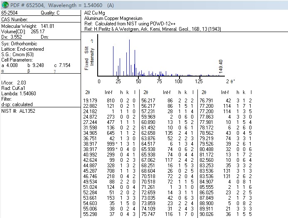288x218 pixels.
Task: Select 'Lattice: End-centered'
Action: [x=22, y=49]
